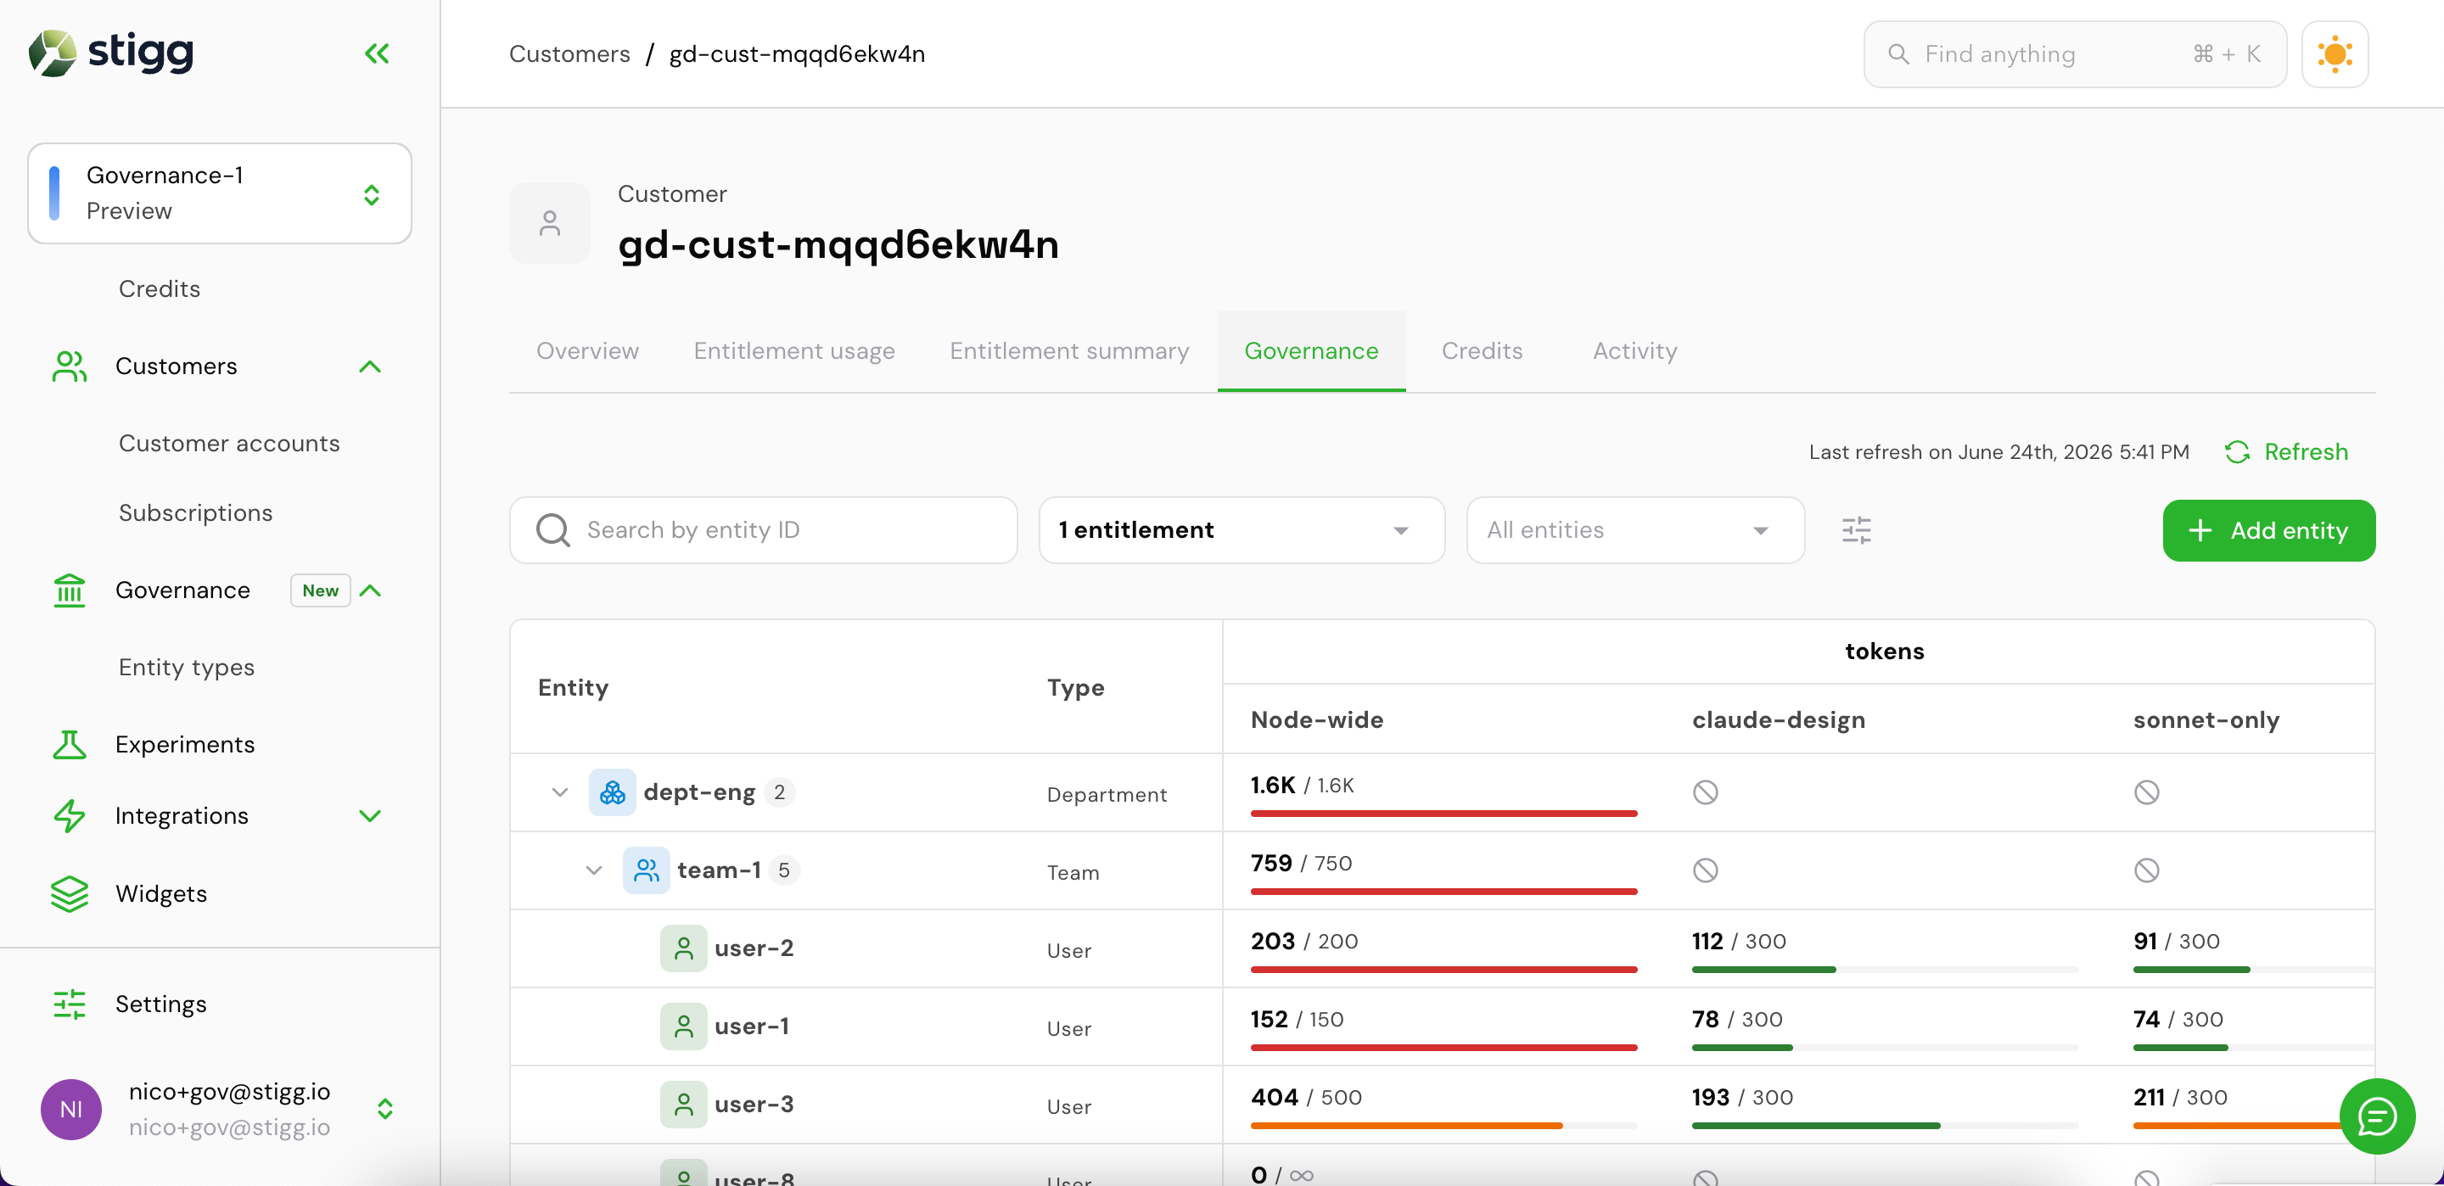Click the sonnet-only column header
The image size is (2444, 1186).
coord(2206,720)
